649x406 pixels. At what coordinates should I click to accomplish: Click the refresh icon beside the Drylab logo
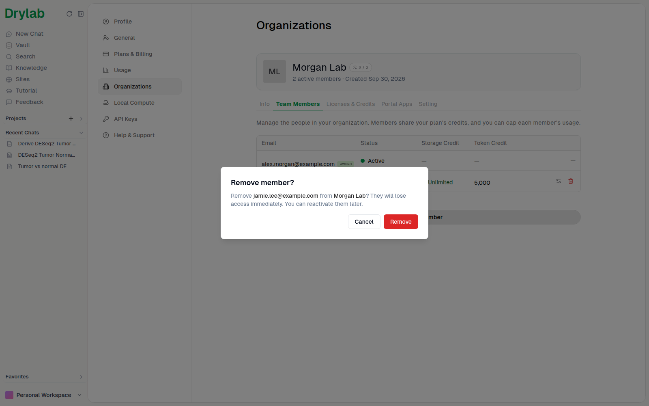tap(69, 14)
